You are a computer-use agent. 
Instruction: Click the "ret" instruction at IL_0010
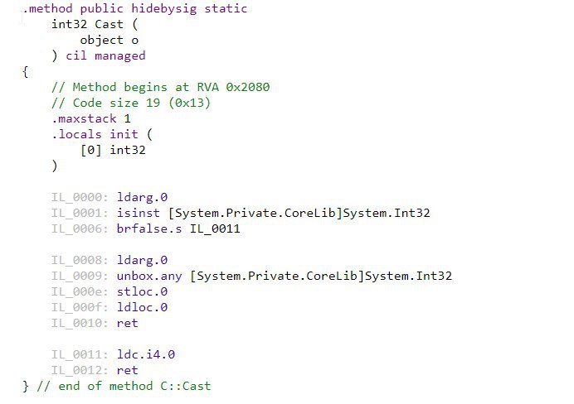(x=128, y=323)
